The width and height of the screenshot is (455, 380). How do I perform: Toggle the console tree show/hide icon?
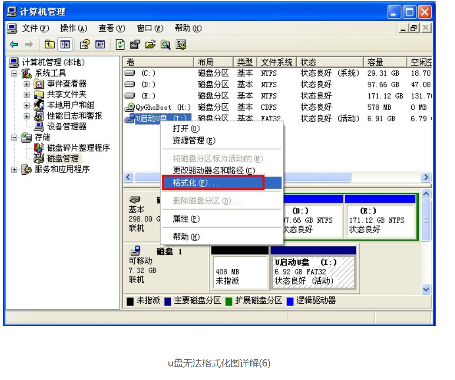click(x=64, y=44)
